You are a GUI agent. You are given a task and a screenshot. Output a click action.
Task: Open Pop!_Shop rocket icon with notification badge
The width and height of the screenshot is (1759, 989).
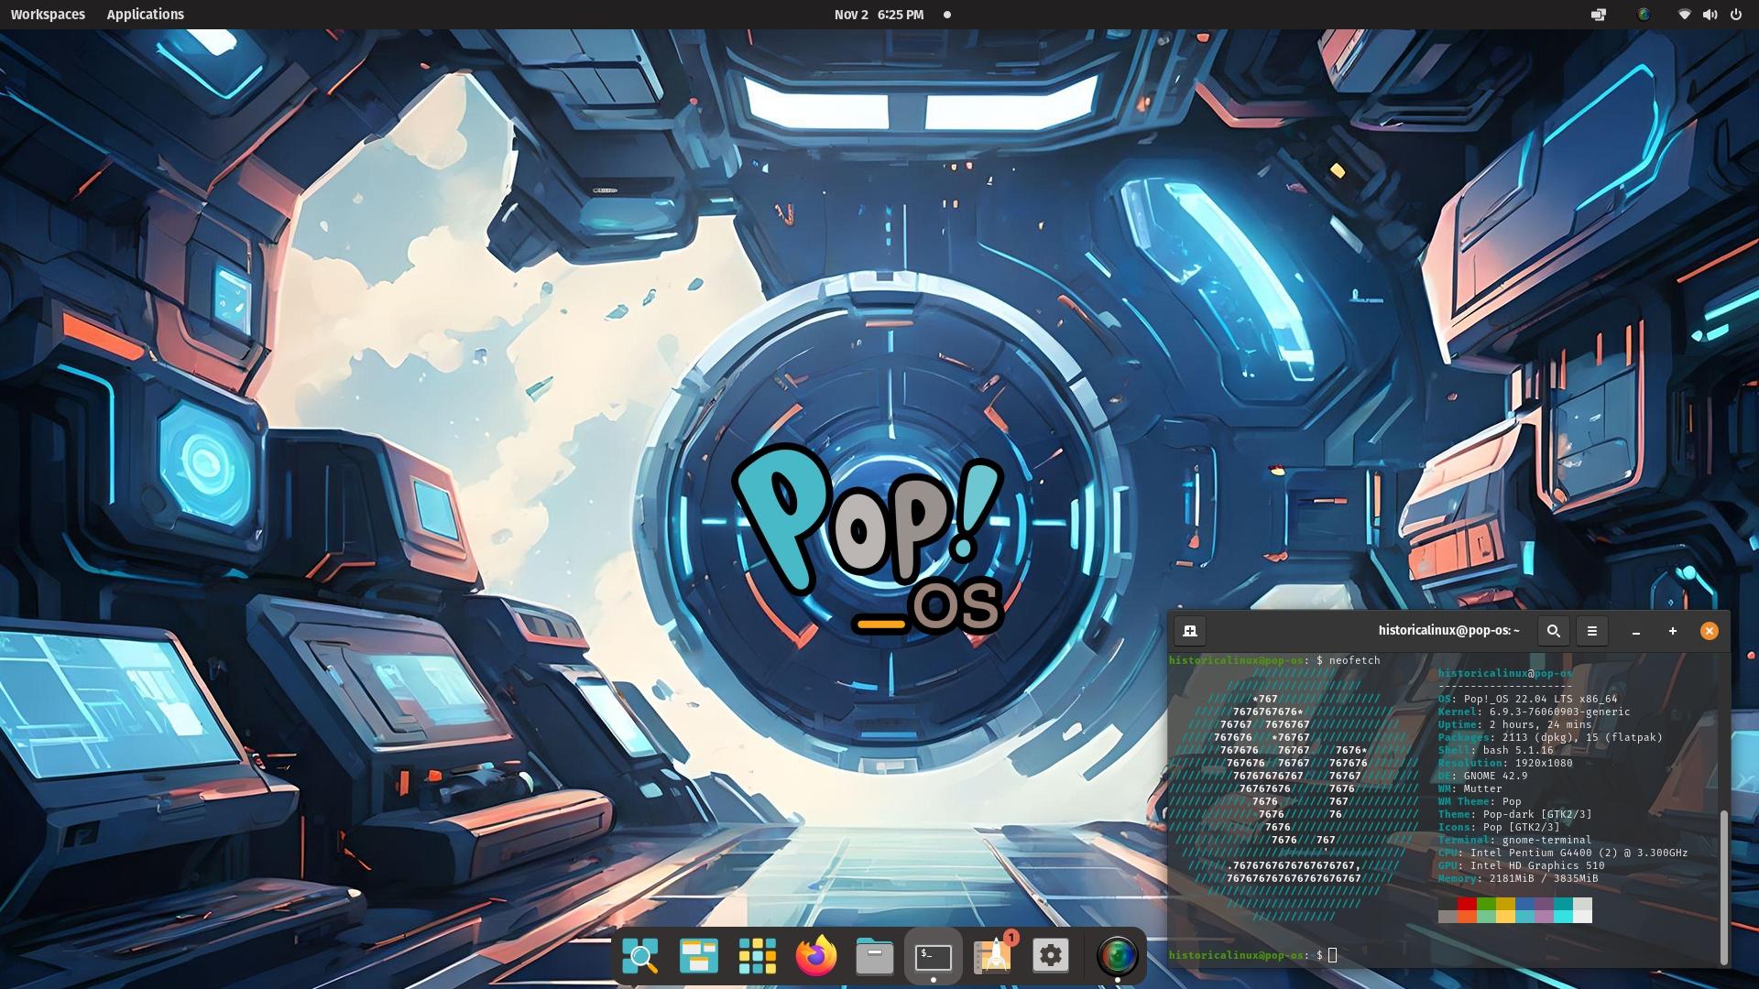(x=992, y=955)
